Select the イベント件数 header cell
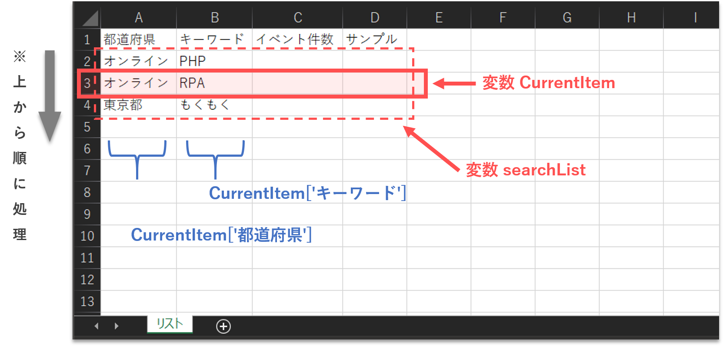Viewport: 723px width, 346px height. coord(297,40)
